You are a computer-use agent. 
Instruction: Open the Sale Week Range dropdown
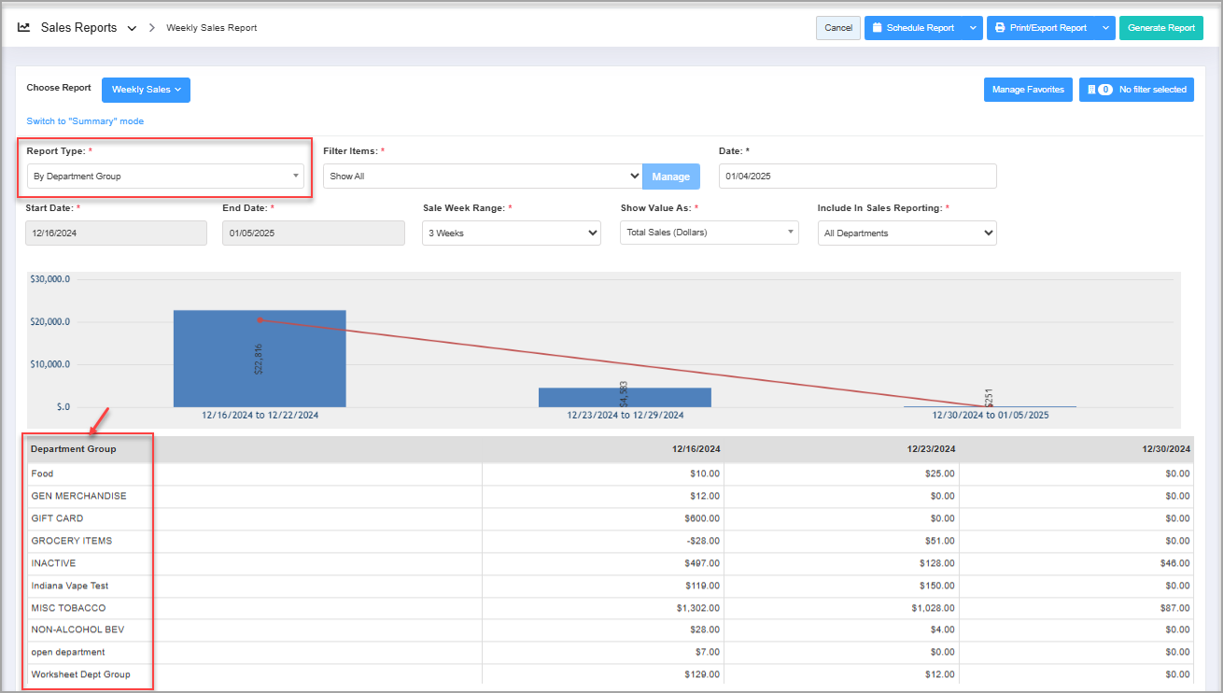click(x=512, y=233)
